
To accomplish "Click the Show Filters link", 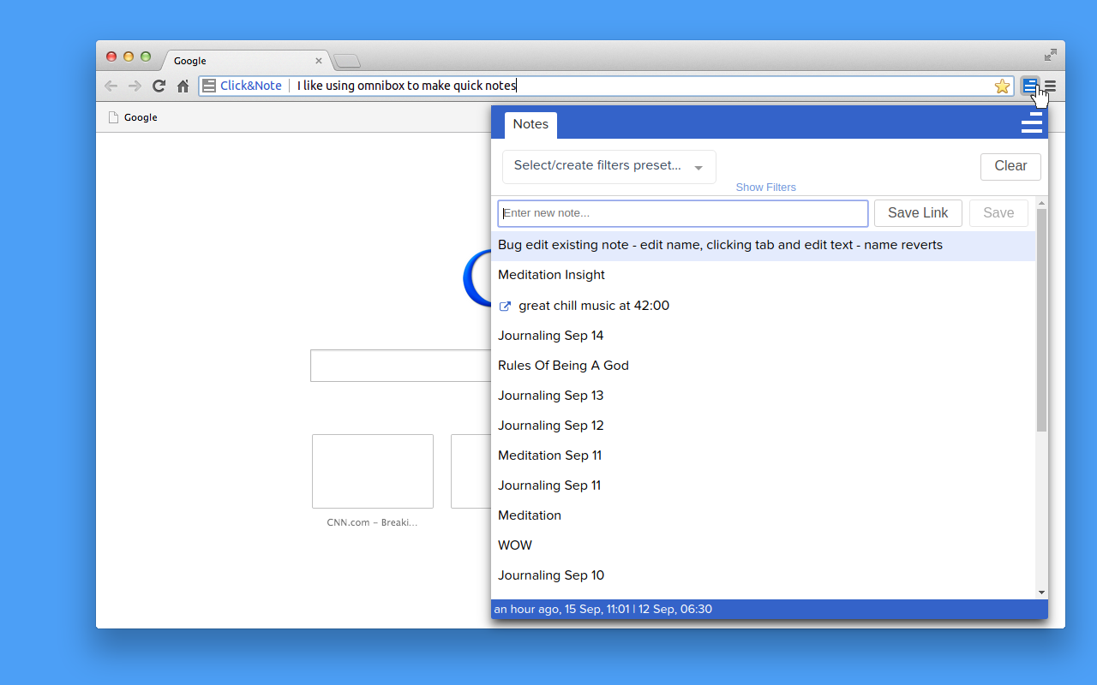I will [x=765, y=187].
